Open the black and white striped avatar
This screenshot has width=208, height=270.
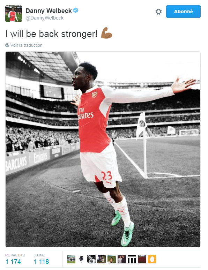click(132, 259)
